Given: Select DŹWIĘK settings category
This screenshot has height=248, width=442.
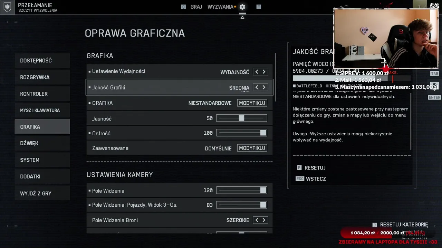Looking at the screenshot, I should click(42, 143).
